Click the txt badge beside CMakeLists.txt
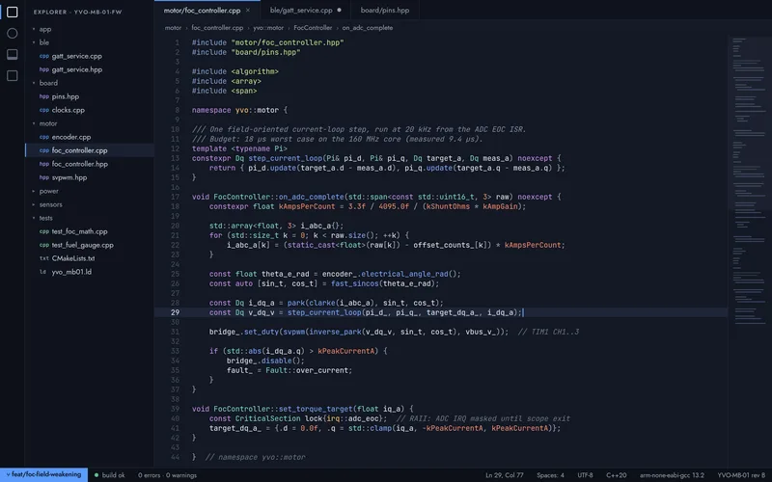 pyautogui.click(x=43, y=258)
